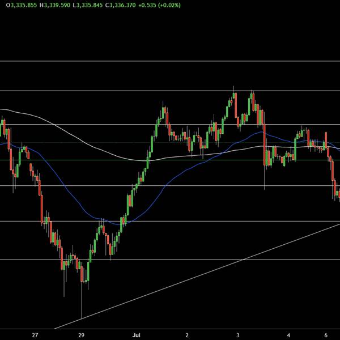
Task: Click the date label 27 on time axis
Action: pyautogui.click(x=35, y=335)
